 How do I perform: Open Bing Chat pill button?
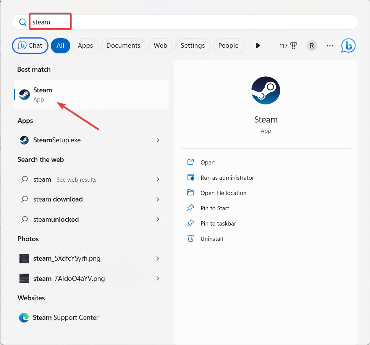click(30, 45)
